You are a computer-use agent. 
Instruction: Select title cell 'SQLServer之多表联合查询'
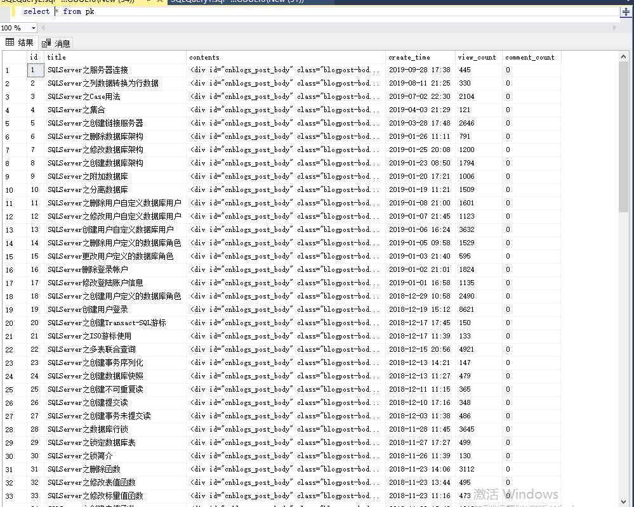[x=116, y=350]
